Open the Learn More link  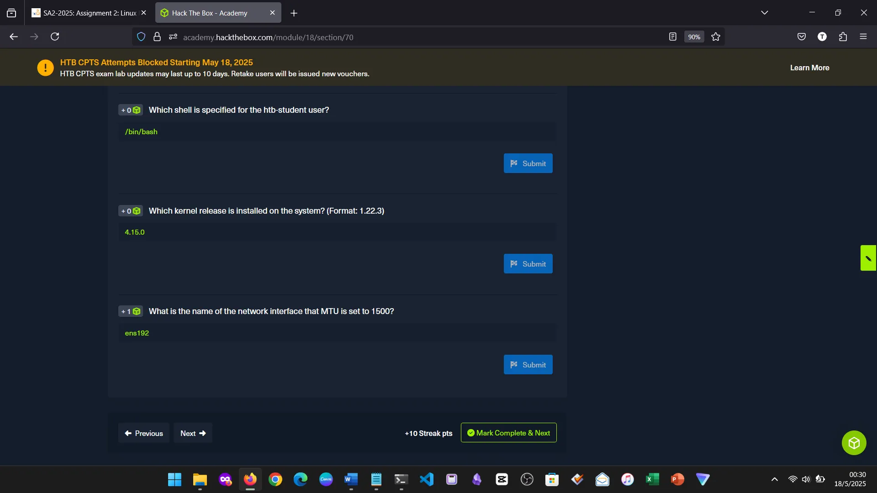[809, 67]
